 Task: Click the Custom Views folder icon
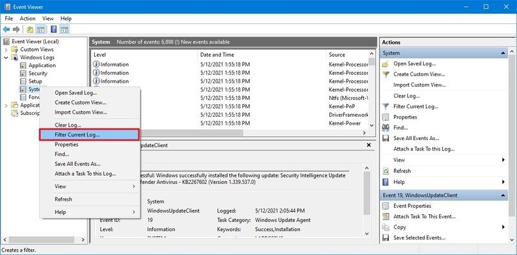pyautogui.click(x=14, y=49)
